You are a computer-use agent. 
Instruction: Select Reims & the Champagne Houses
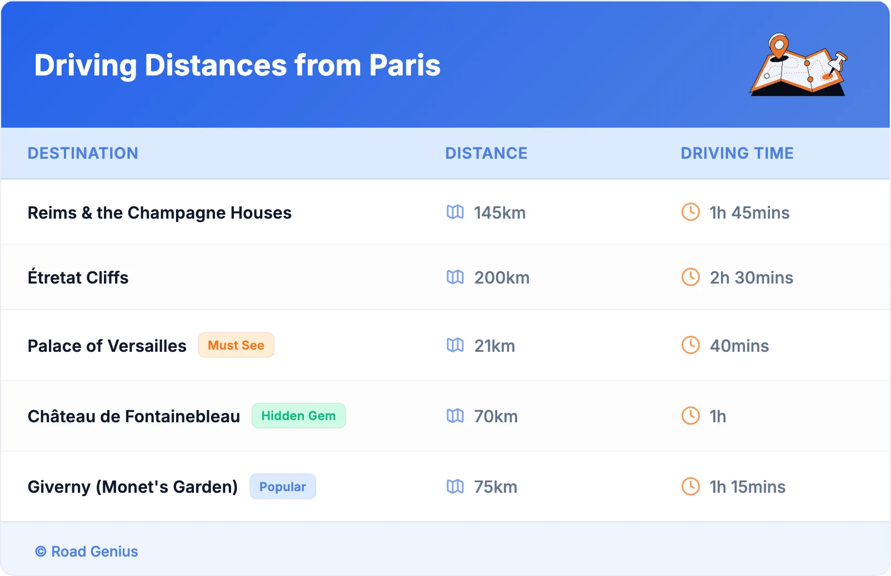[x=159, y=213]
